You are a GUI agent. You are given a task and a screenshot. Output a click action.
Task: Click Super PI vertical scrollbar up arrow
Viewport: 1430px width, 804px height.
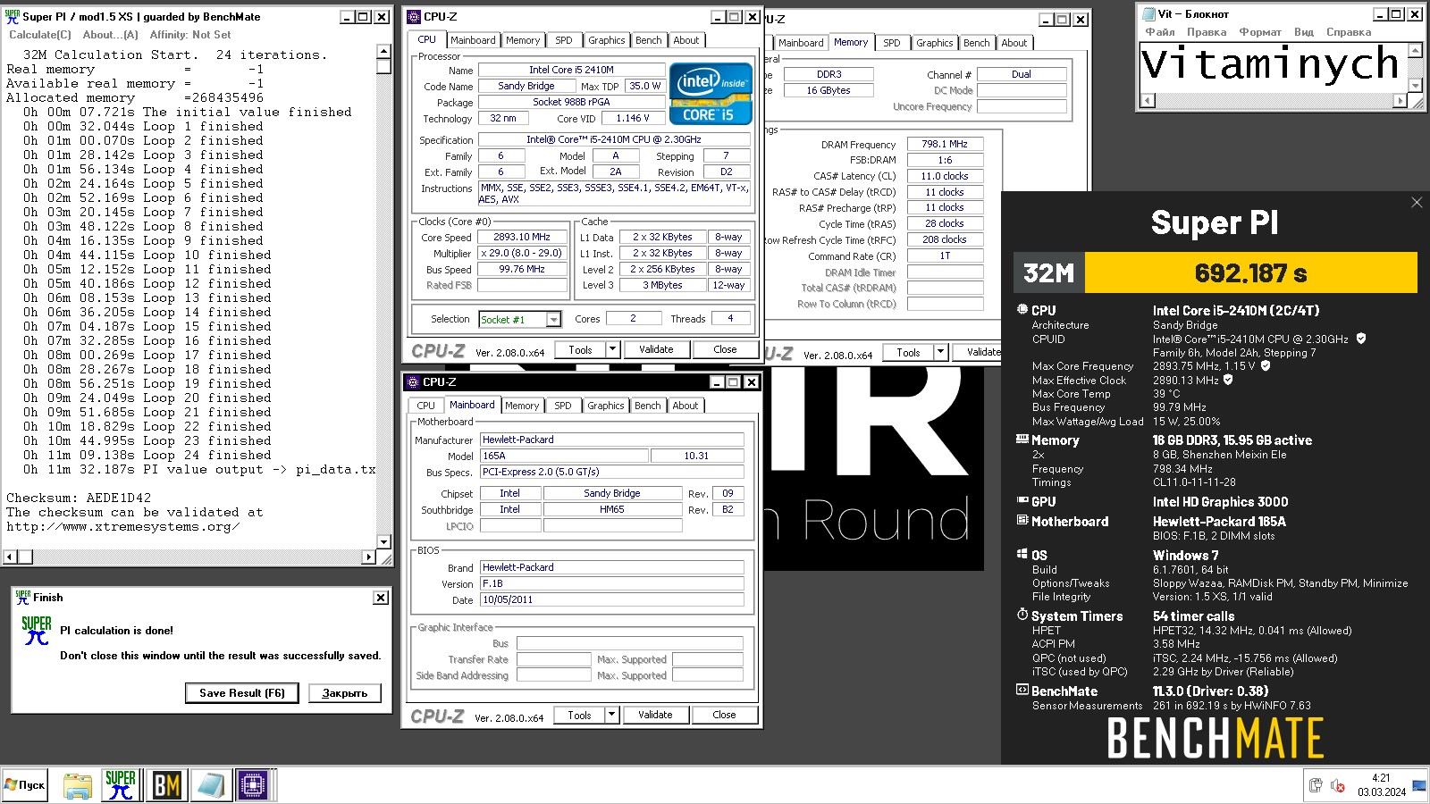[x=383, y=53]
